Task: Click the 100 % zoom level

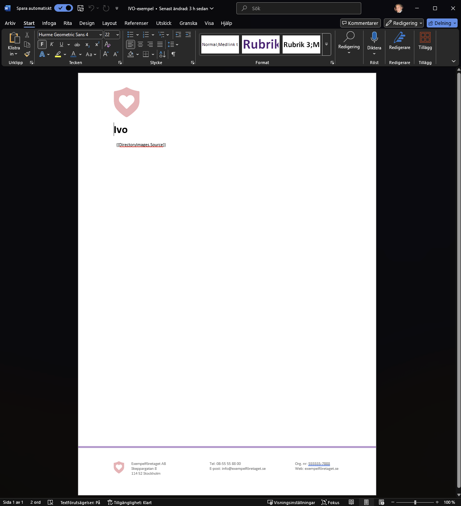Action: point(449,502)
